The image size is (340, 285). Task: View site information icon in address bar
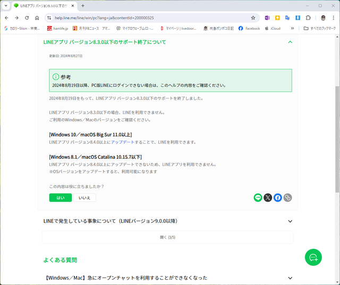tap(49, 18)
